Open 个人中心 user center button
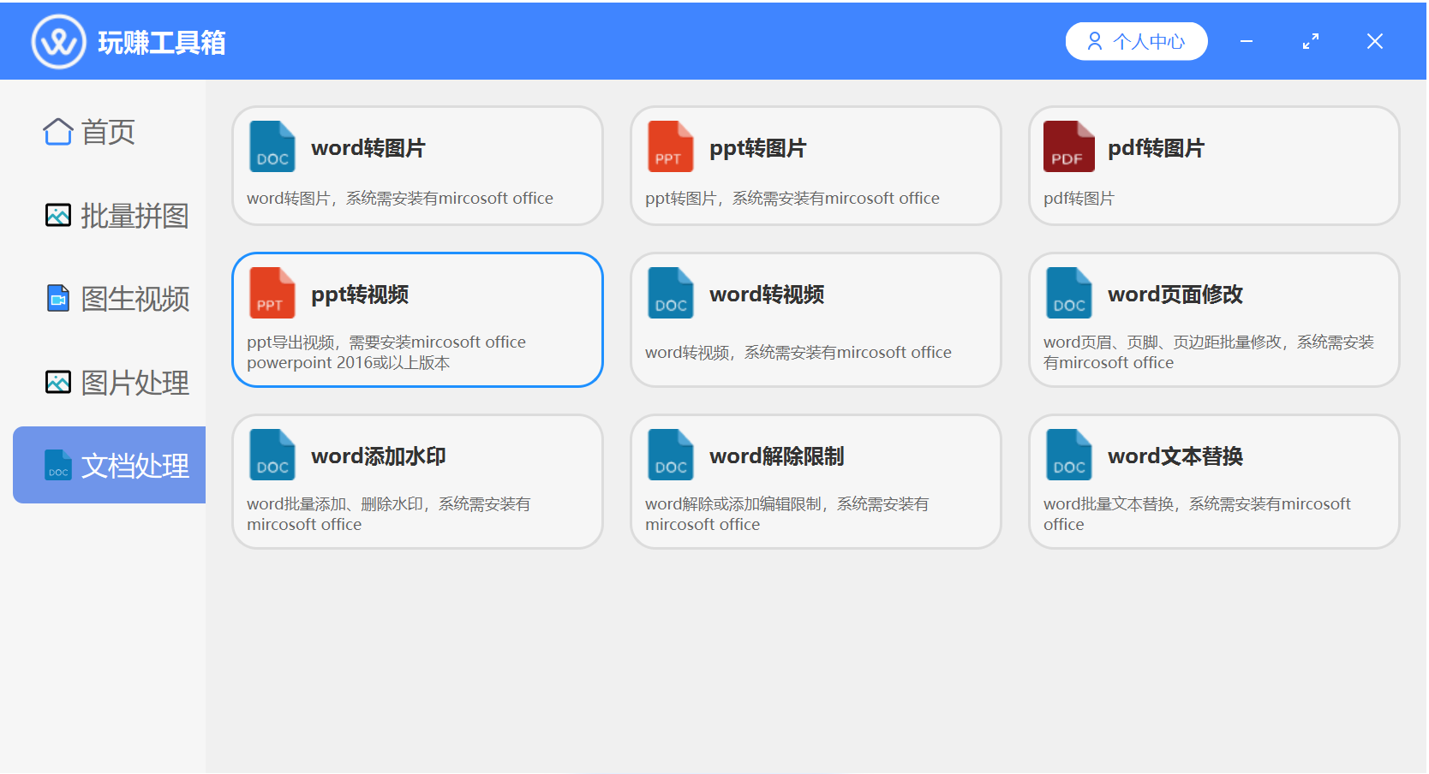 [x=1135, y=41]
